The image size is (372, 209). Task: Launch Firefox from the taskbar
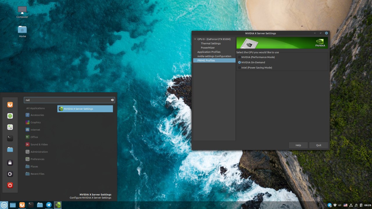[22, 205]
